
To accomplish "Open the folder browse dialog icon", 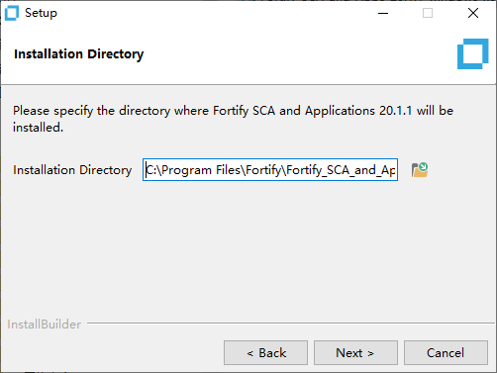I will pos(420,170).
